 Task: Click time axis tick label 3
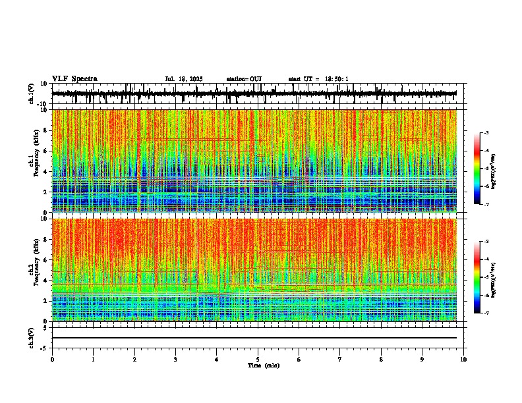click(175, 360)
